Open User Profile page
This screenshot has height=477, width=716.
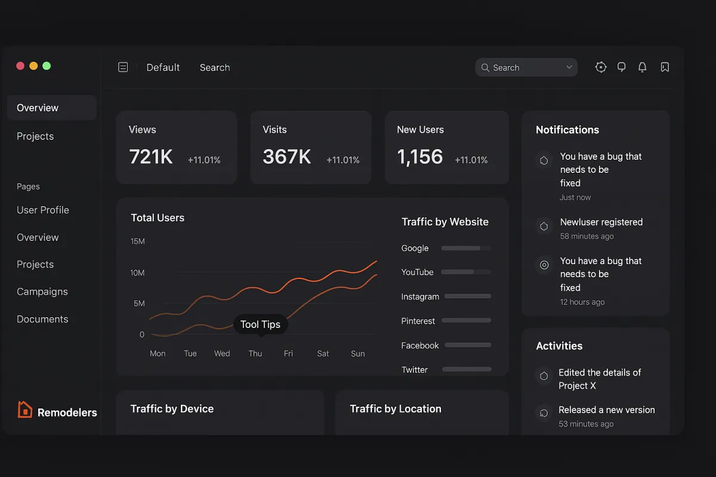pos(43,210)
